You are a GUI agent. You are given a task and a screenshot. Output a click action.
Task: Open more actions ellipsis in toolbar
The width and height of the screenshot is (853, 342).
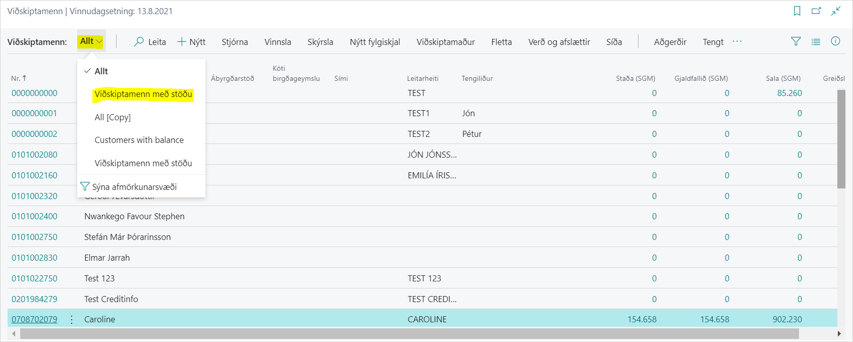tap(737, 41)
